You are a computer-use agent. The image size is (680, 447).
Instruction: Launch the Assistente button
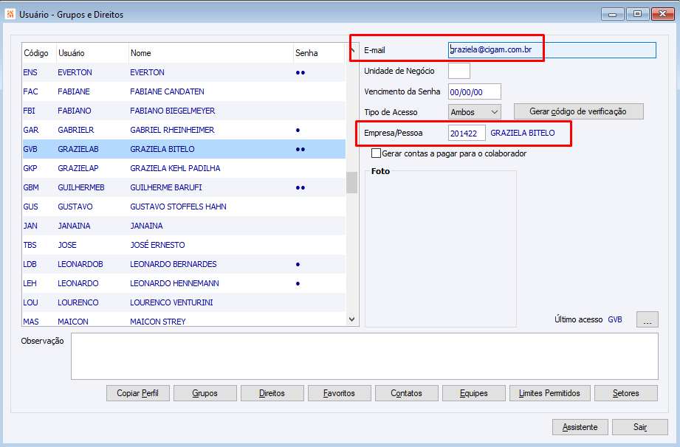coord(580,427)
